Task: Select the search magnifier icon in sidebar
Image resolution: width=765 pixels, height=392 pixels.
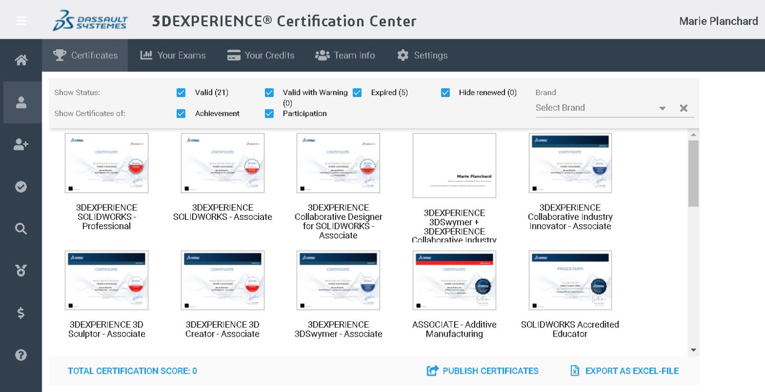Action: pyautogui.click(x=20, y=228)
